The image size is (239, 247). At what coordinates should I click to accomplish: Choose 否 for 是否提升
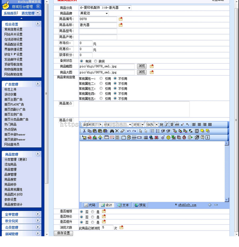pyautogui.click(x=82, y=222)
